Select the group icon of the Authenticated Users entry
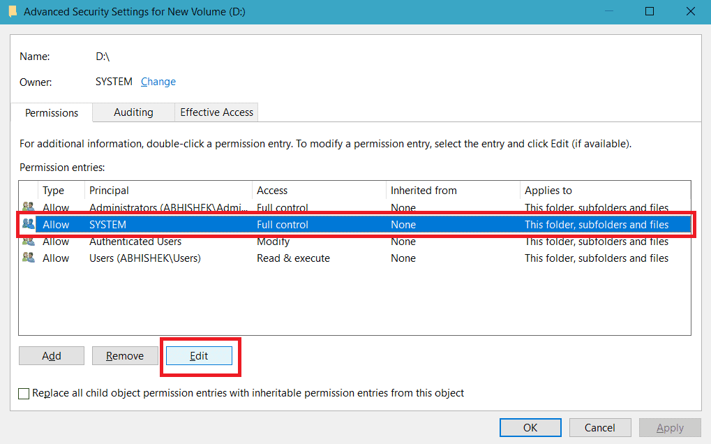 (x=28, y=242)
